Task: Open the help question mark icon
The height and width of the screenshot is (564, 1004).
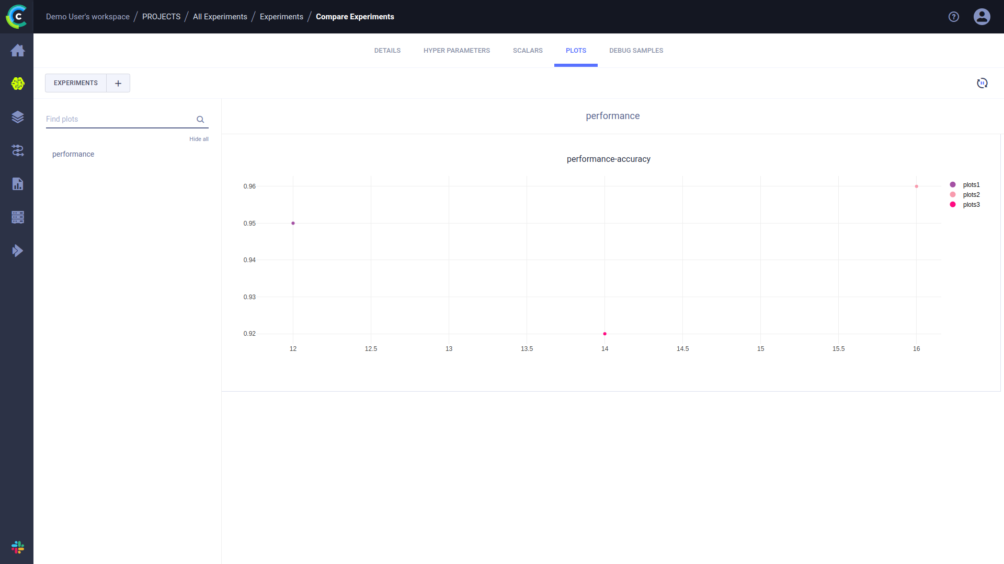Action: click(954, 17)
